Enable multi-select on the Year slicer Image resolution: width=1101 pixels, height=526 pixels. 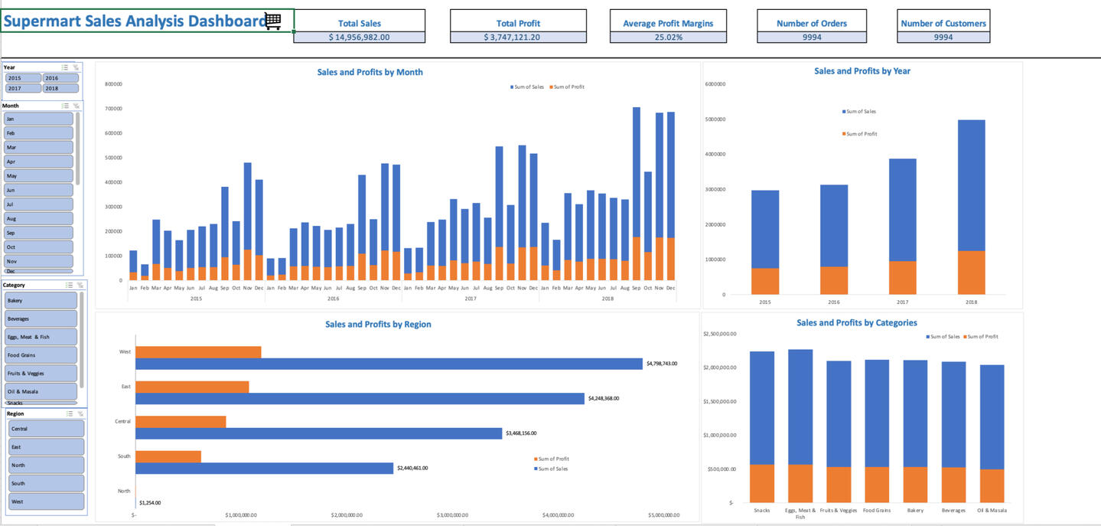(65, 67)
